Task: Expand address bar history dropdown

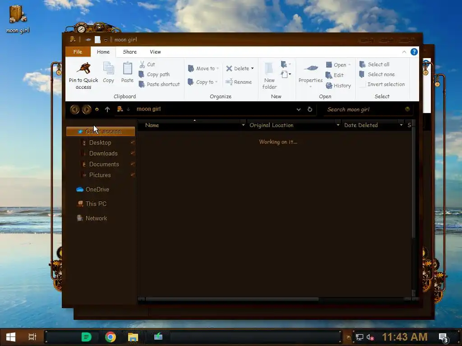Action: [x=299, y=109]
